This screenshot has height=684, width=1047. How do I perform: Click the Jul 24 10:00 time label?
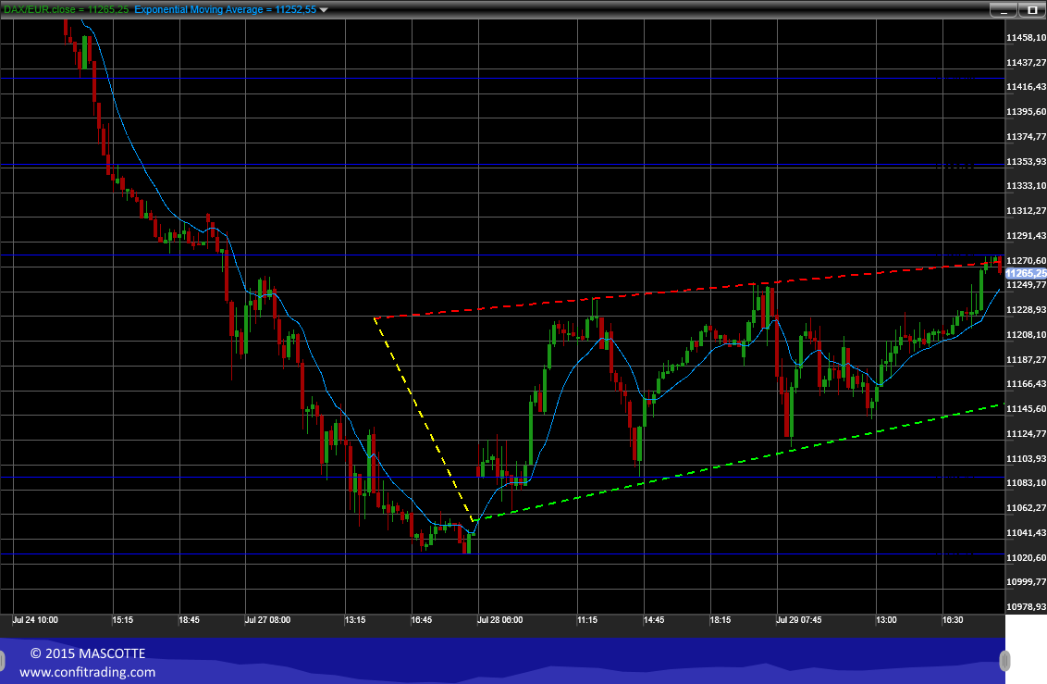coord(35,620)
